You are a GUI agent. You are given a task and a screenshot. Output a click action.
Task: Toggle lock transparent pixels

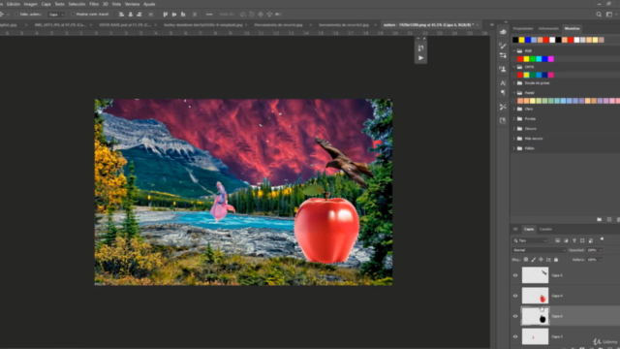(x=525, y=260)
